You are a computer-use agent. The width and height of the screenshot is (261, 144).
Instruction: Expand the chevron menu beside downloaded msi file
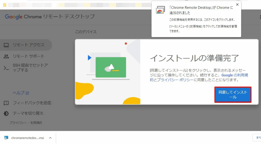(x=50, y=138)
